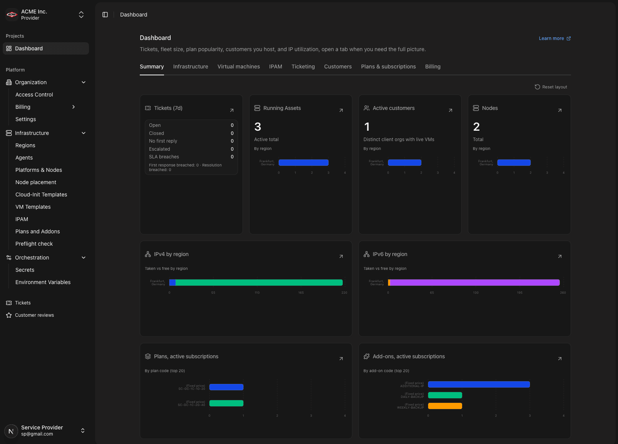Collapse the Organization section chevron
618x444 pixels.
[84, 82]
